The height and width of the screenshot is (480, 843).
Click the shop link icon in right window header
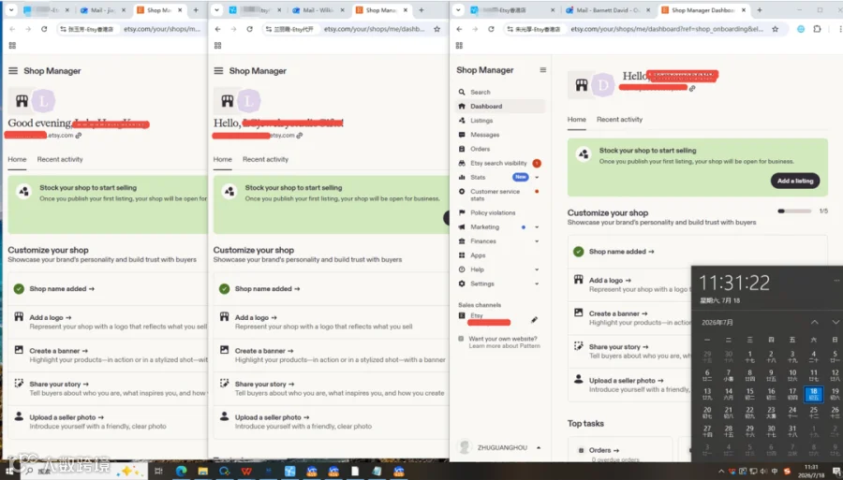tap(692, 89)
